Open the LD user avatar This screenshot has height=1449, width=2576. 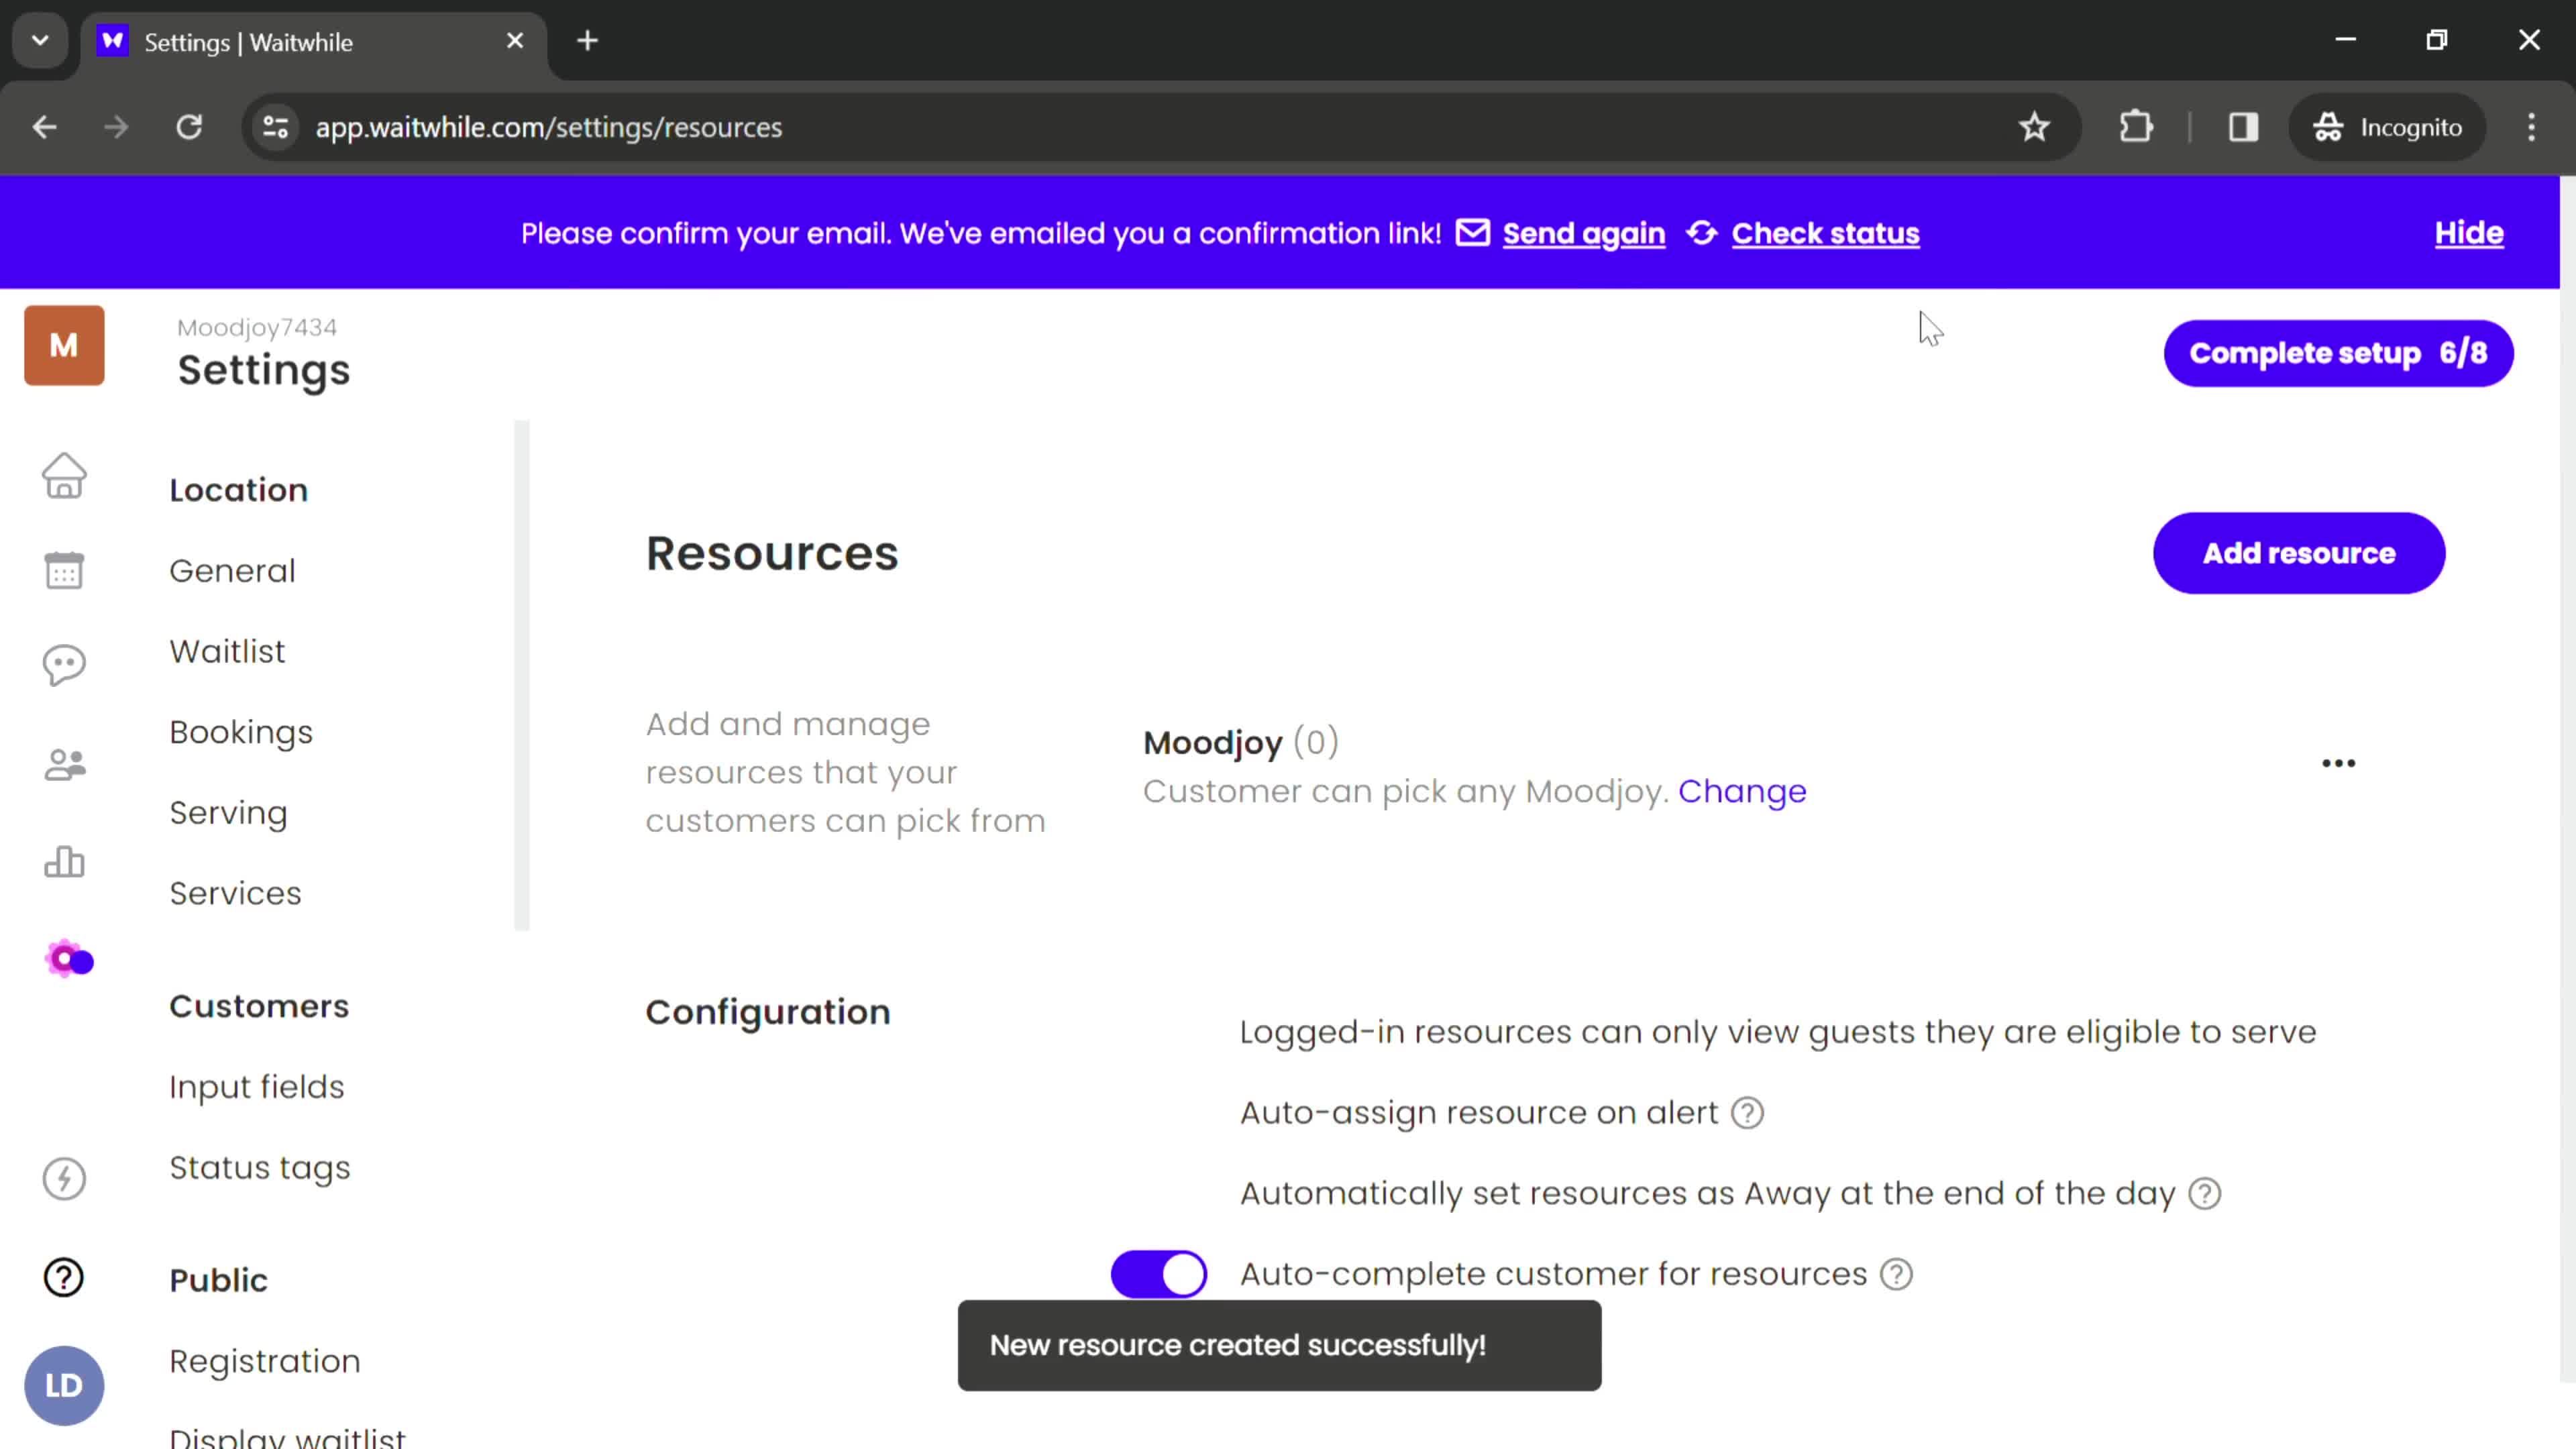point(64,1386)
